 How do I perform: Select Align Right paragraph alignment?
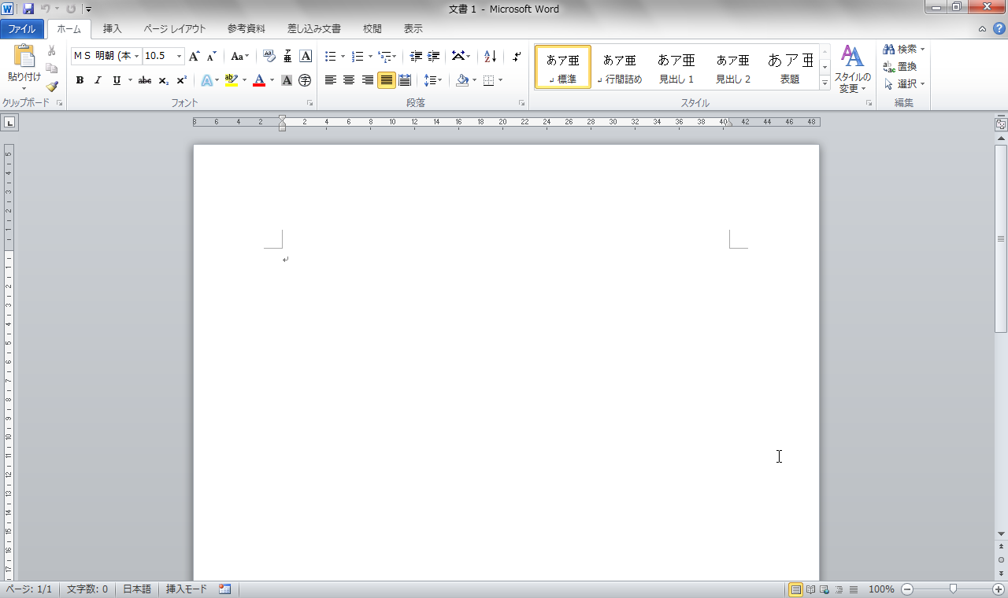tap(367, 80)
